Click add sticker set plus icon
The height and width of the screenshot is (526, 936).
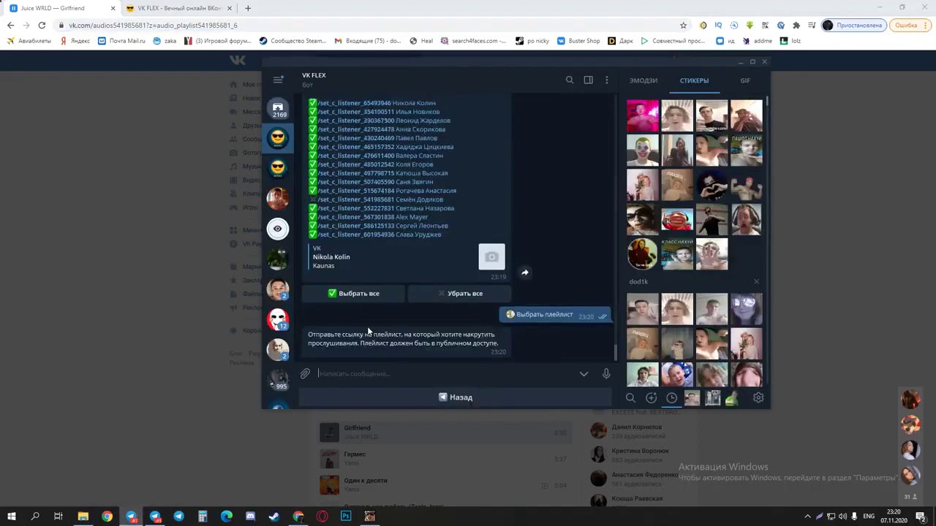pos(651,397)
